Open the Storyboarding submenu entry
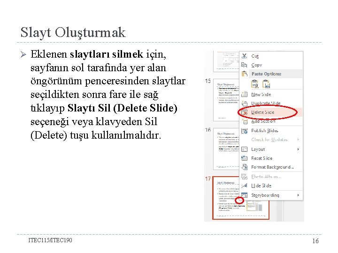Screen dimensions: 338x253 click(271, 195)
